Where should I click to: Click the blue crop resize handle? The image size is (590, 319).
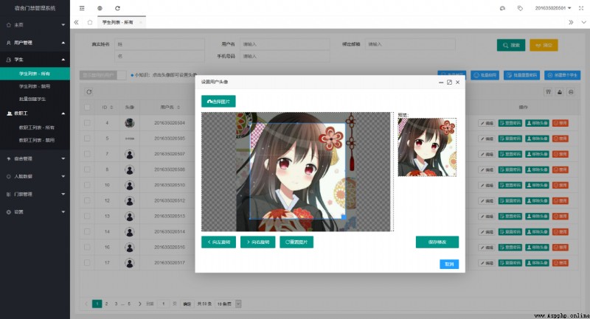pos(344,217)
